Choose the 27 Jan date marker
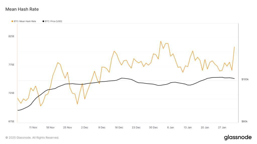 pos(222,127)
